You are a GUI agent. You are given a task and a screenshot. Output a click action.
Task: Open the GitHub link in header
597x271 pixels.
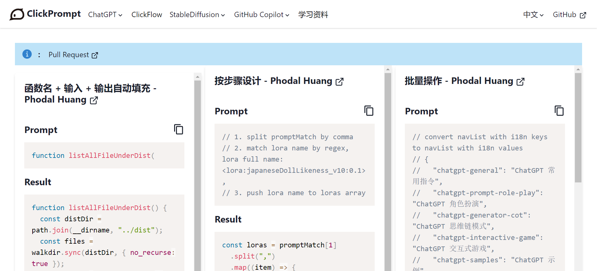coord(570,15)
